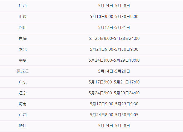Click the 四川 row label
This screenshot has width=183, height=132.
click(23, 28)
